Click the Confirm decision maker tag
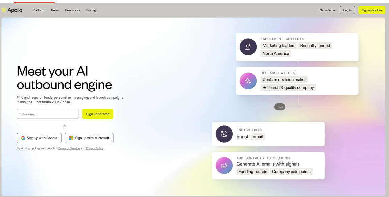 [x=284, y=80]
